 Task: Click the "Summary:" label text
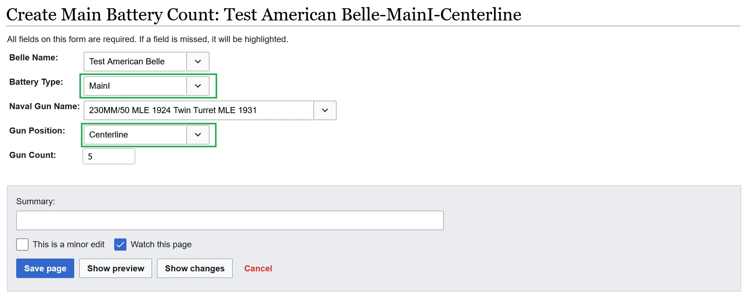pos(36,202)
